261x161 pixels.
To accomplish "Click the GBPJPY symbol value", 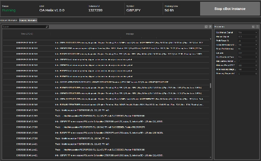I will click(134, 10).
